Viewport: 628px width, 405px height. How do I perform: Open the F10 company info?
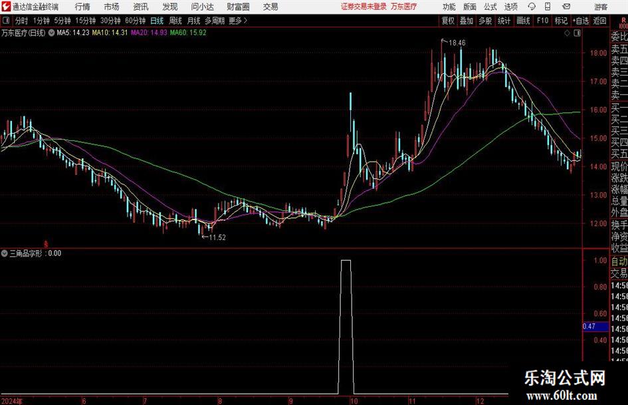click(x=543, y=21)
